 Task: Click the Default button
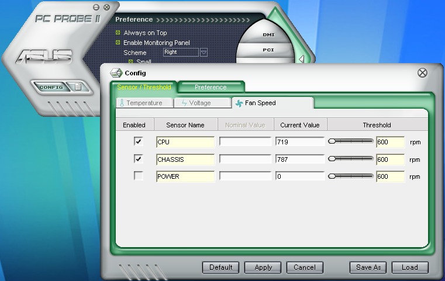(220, 268)
